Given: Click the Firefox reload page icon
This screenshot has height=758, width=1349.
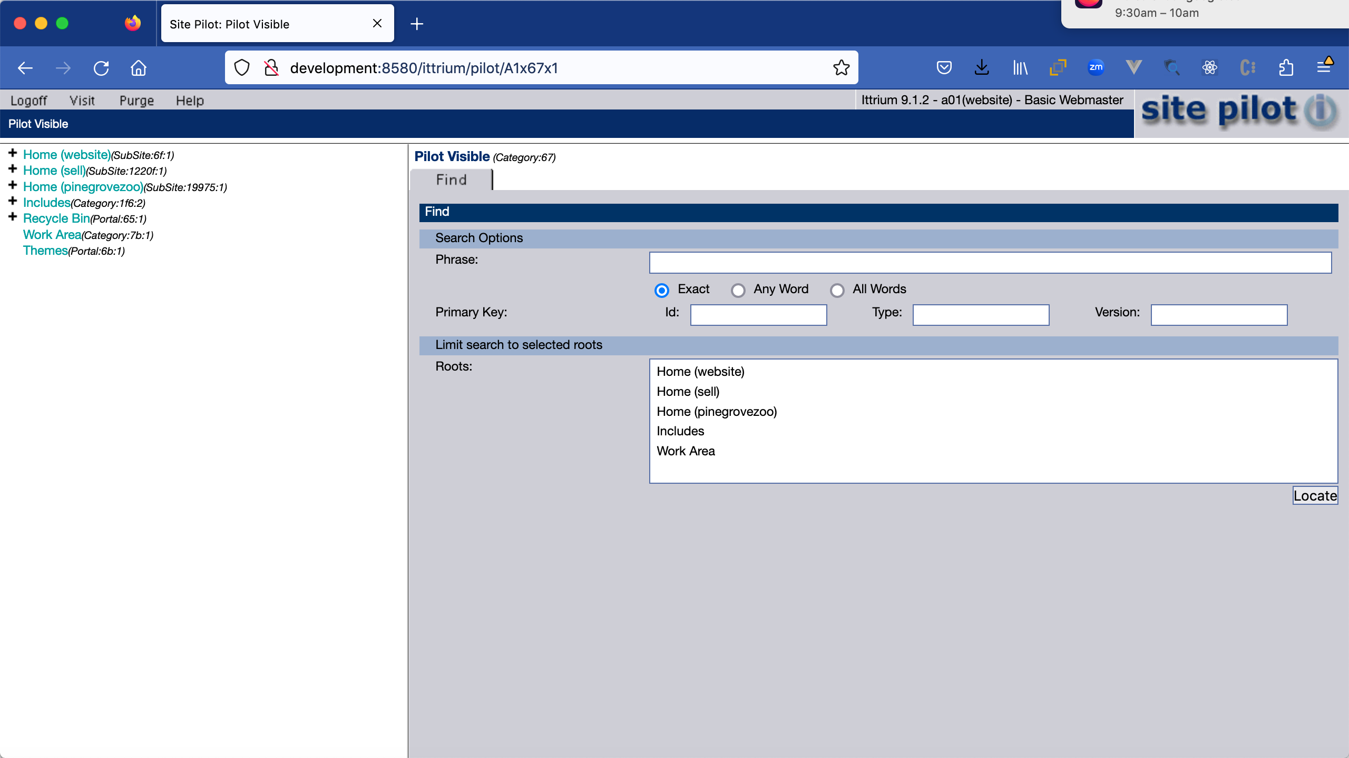Looking at the screenshot, I should [x=101, y=68].
